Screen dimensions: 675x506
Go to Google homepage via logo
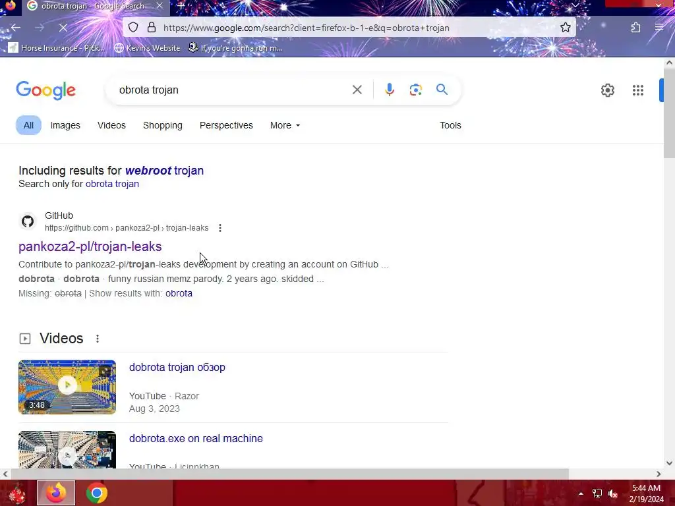[x=45, y=90]
